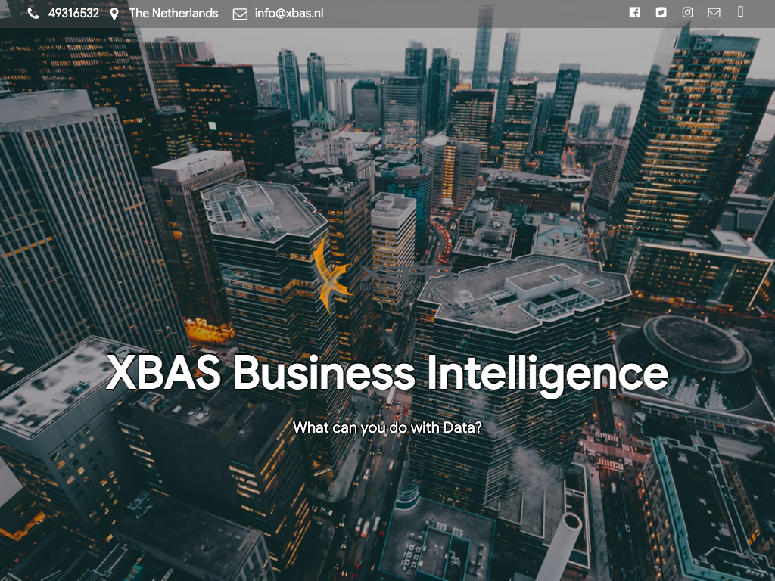
Task: Open the info@xbas.nl email link
Action: (289, 14)
